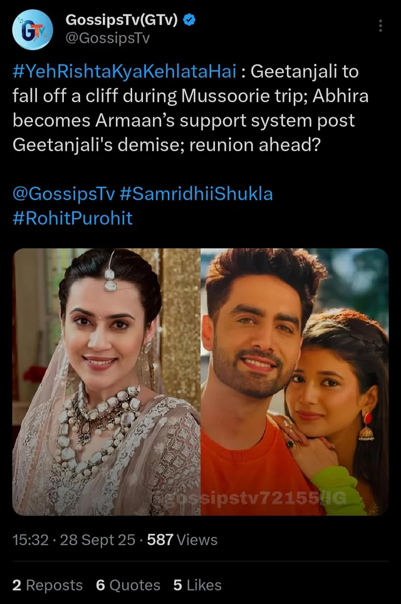View the 587 Views count
Image resolution: width=401 pixels, height=604 pixels.
coord(182,539)
